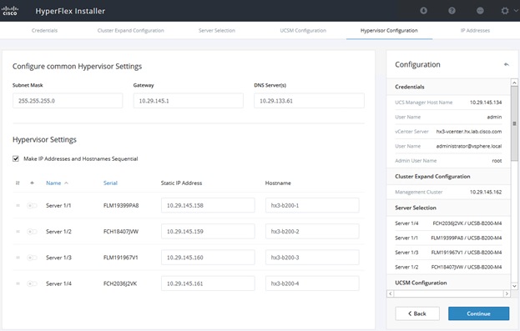Click horizontal scrollbar left arrow
This screenshot has width=520, height=331.
[391, 293]
